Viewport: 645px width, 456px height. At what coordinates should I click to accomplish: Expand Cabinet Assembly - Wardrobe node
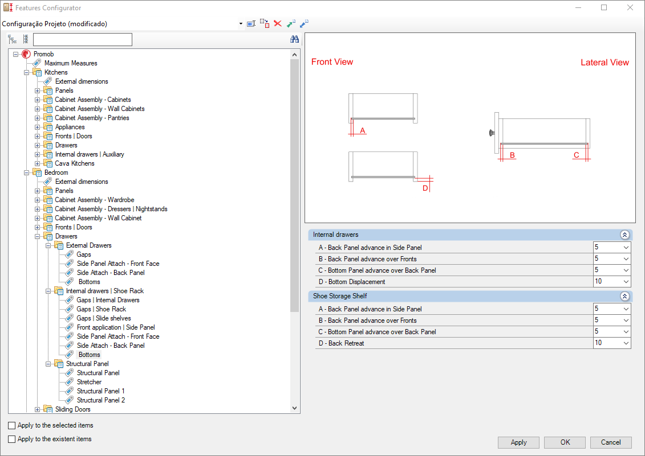(38, 200)
